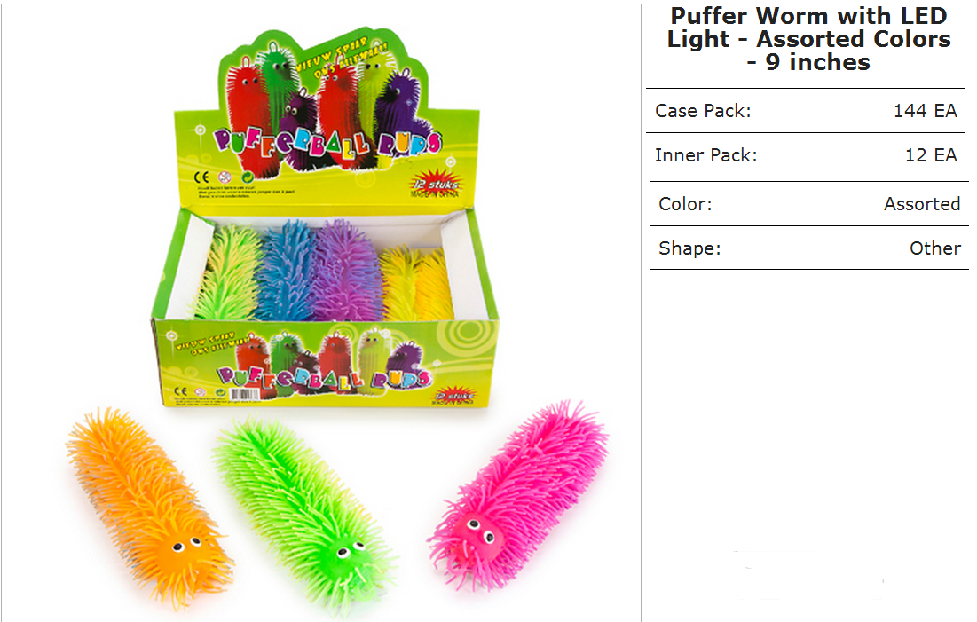Click the 144 EA case pack value
Viewport: 977px width, 622px height.
pyautogui.click(x=925, y=111)
